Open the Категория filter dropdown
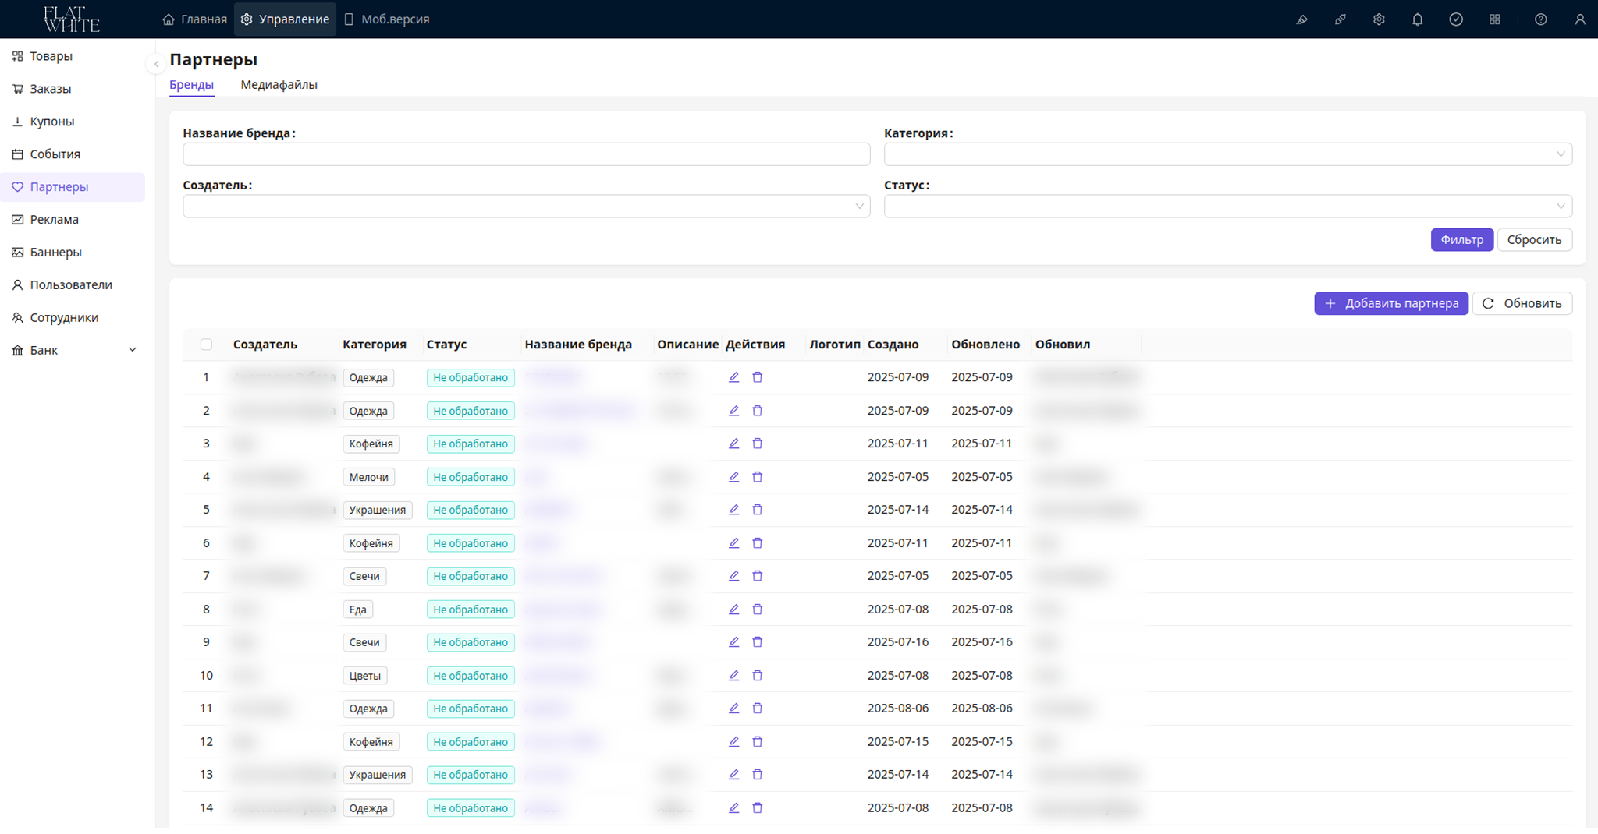 pyautogui.click(x=1227, y=154)
